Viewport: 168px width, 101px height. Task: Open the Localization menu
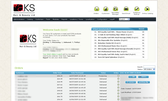90,19
